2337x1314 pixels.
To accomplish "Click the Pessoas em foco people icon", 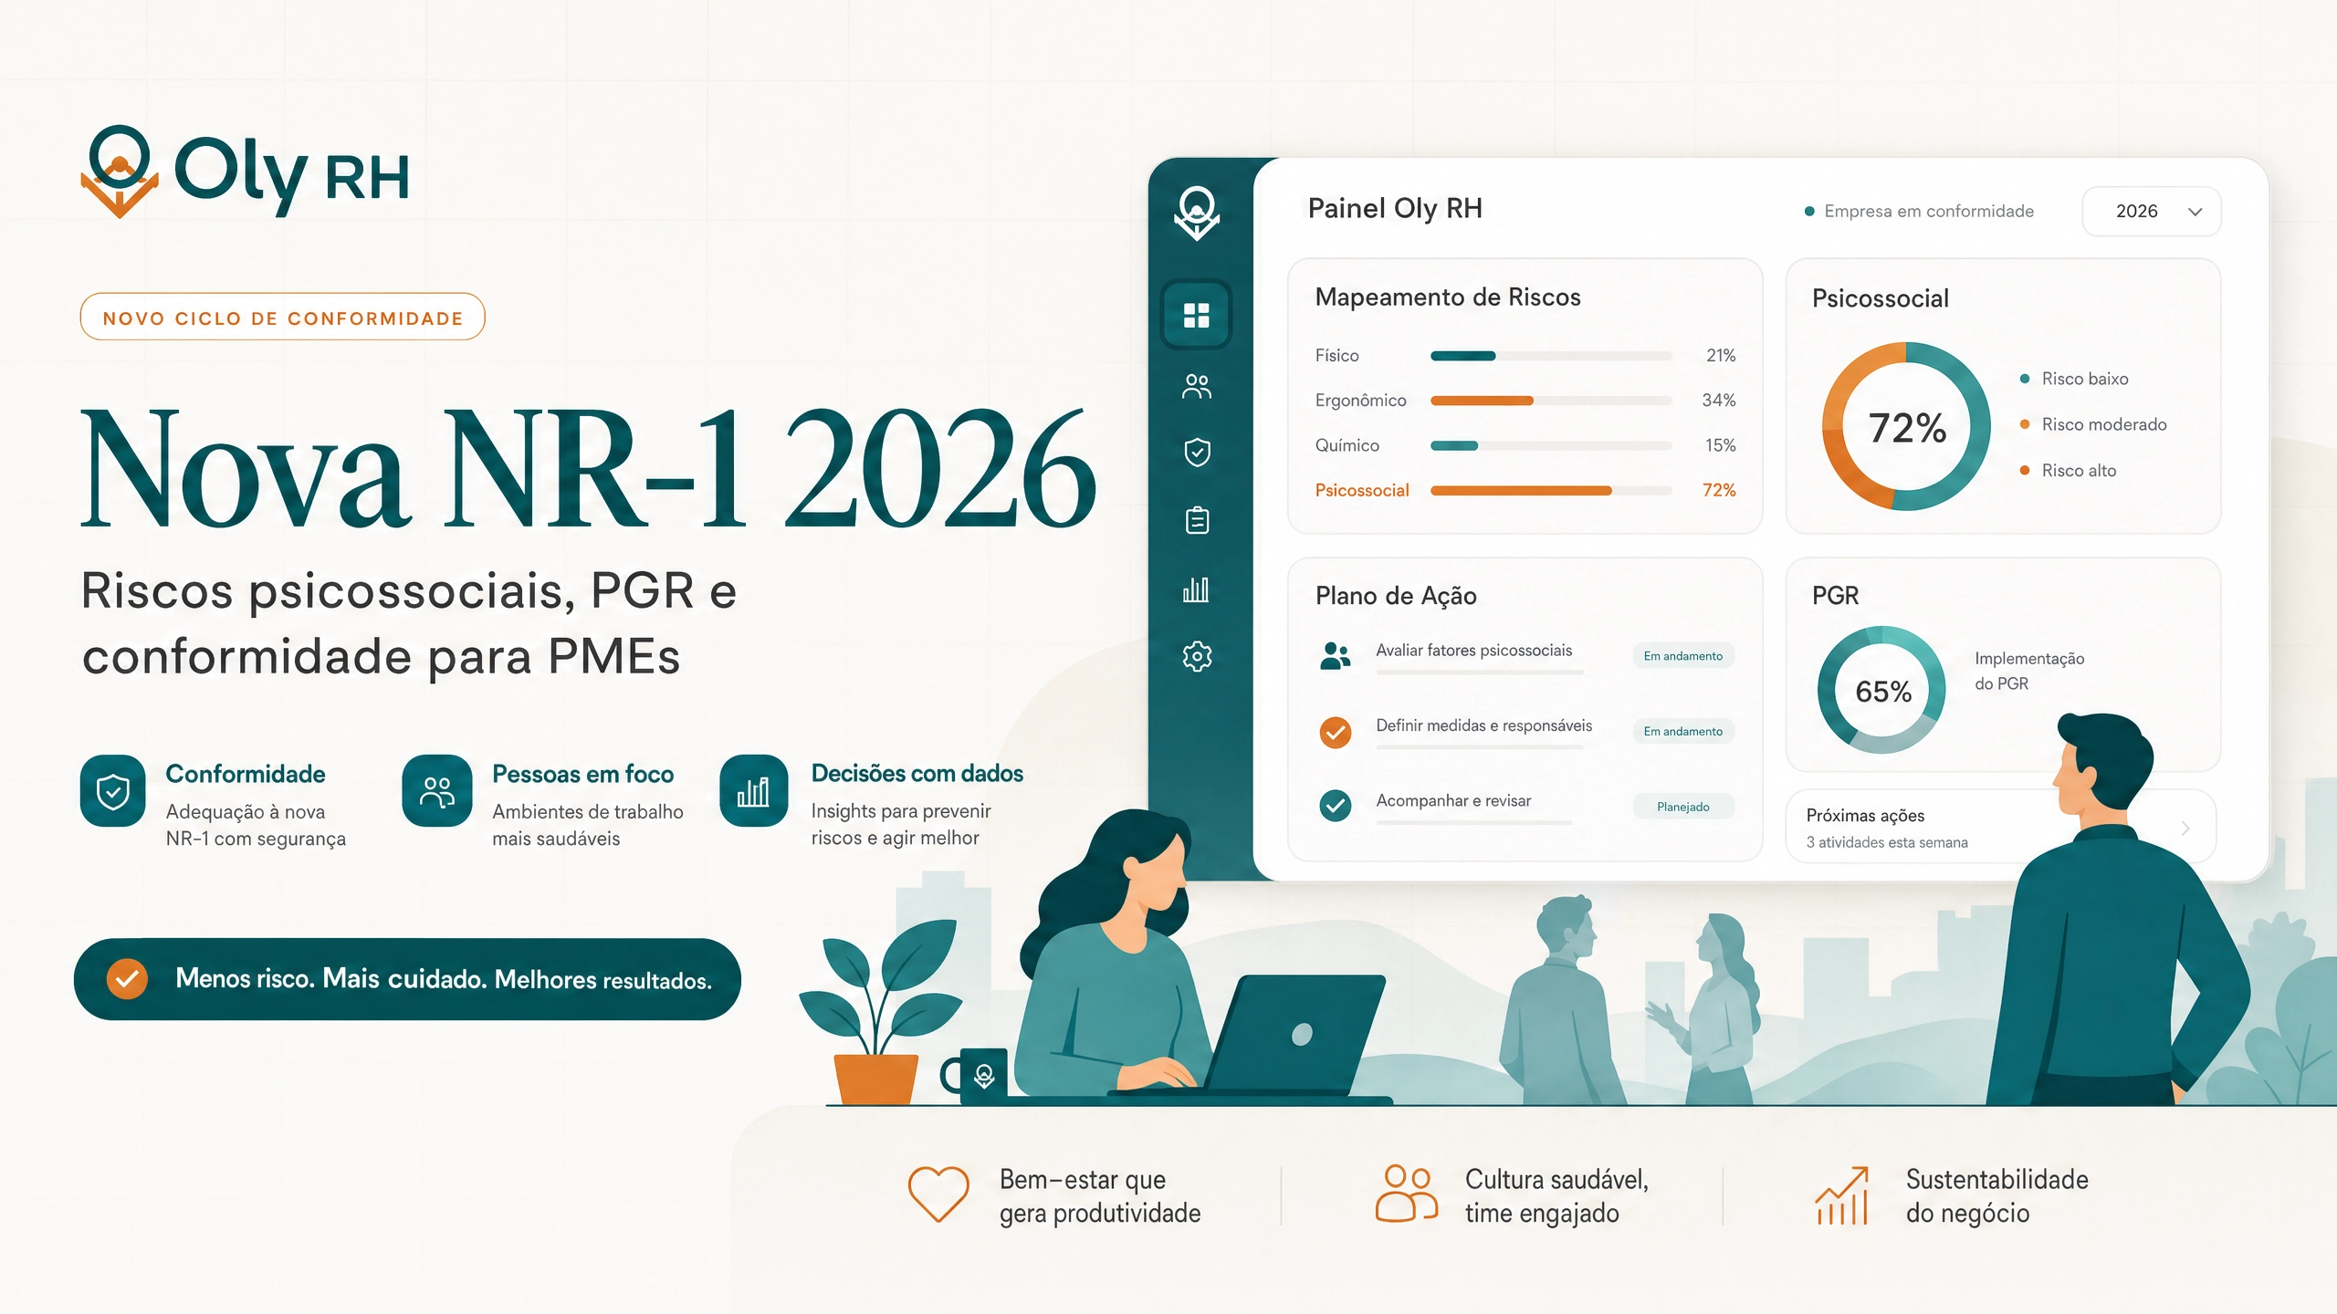I will click(x=437, y=791).
